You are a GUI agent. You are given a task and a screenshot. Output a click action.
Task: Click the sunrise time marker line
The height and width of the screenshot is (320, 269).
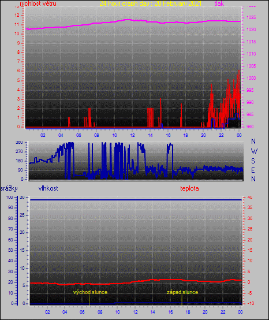click(x=89, y=300)
